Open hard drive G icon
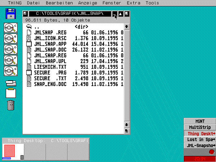The image size is (216, 162). point(11,71)
